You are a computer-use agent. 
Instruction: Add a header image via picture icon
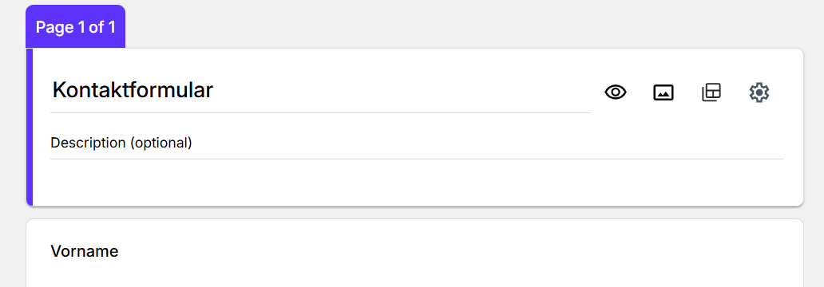coord(664,92)
